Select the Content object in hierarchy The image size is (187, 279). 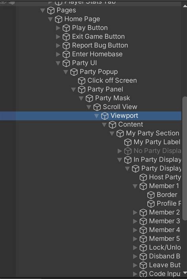(x=131, y=125)
